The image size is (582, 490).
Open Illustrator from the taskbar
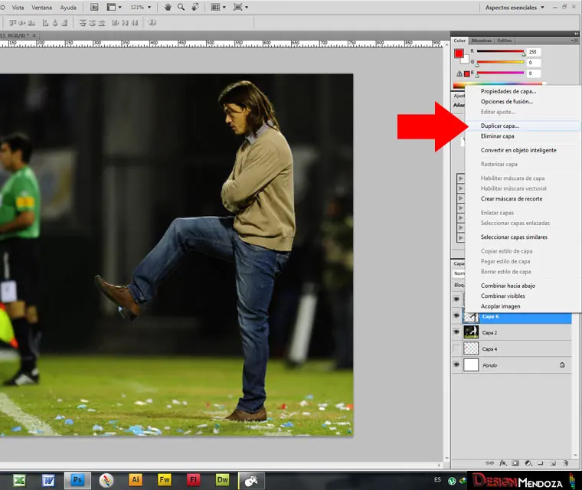(136, 480)
